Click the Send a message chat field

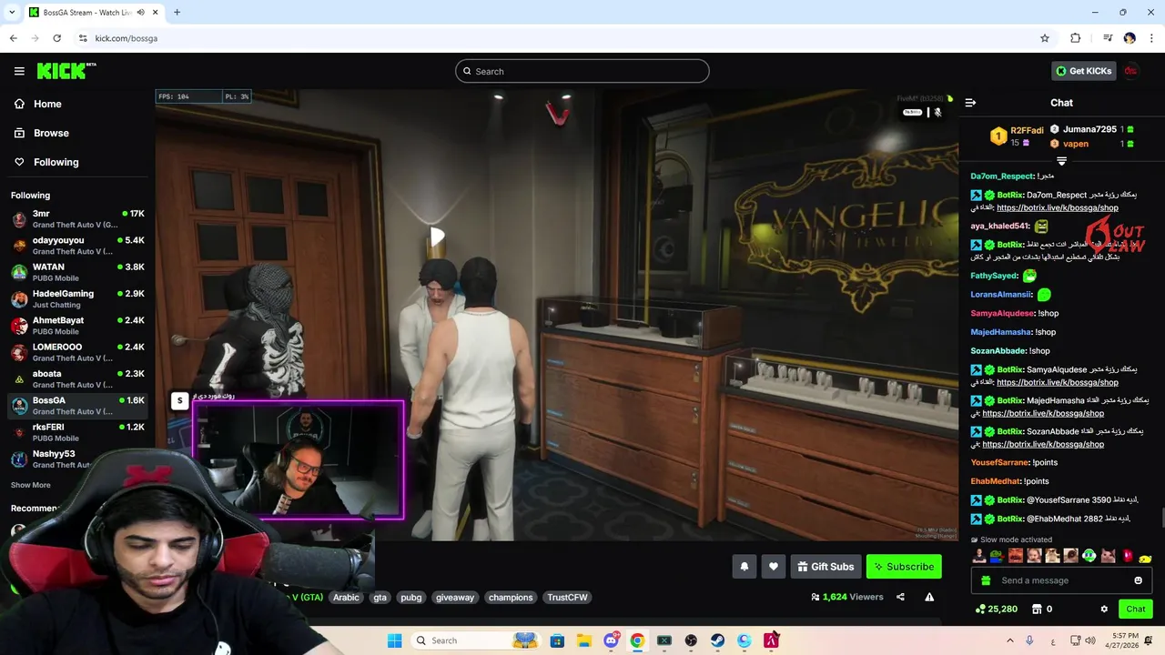pos(1062,580)
